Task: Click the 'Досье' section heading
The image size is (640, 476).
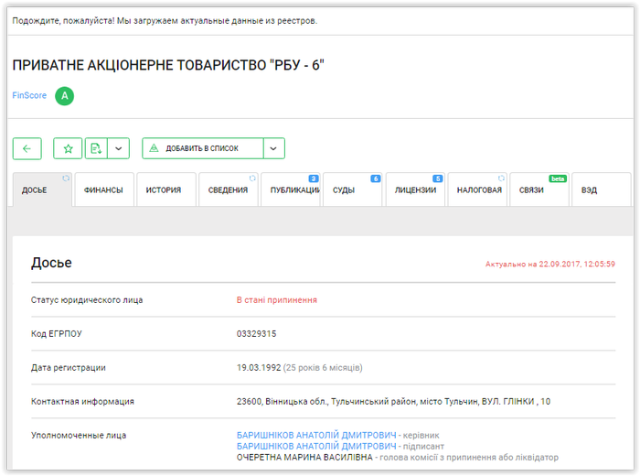Action: (51, 263)
